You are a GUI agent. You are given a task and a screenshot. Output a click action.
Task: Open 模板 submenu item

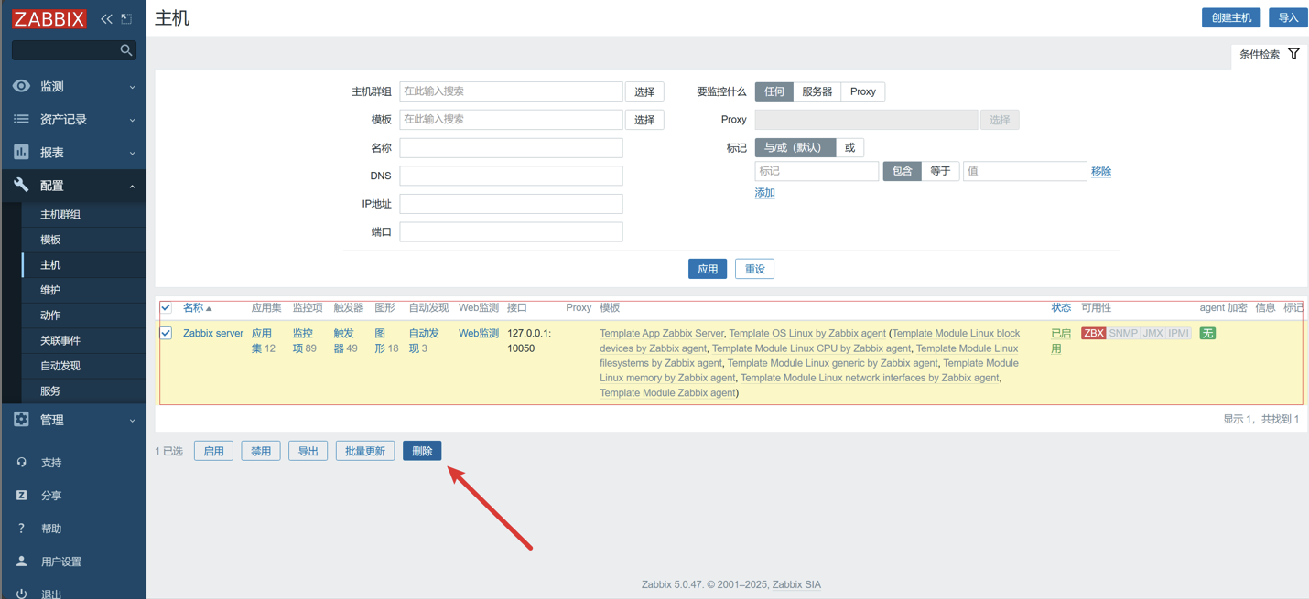point(50,240)
